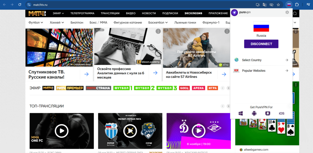The width and height of the screenshot is (313, 153).
Task: Click the PureVPN Russia flag extension icon
Action: pyautogui.click(x=289, y=5)
